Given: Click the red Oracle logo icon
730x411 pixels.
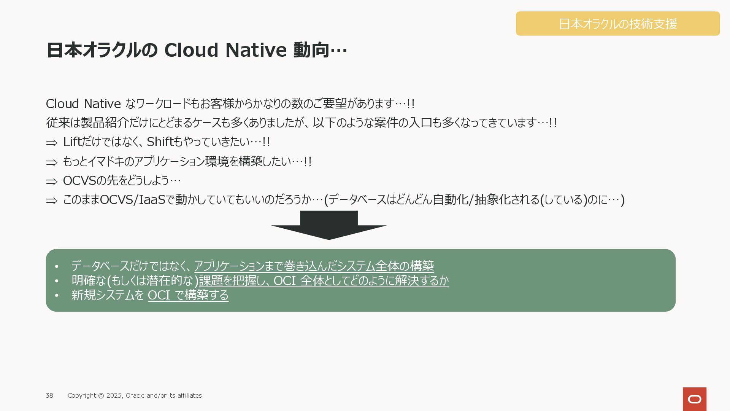Looking at the screenshot, I should point(694,399).
